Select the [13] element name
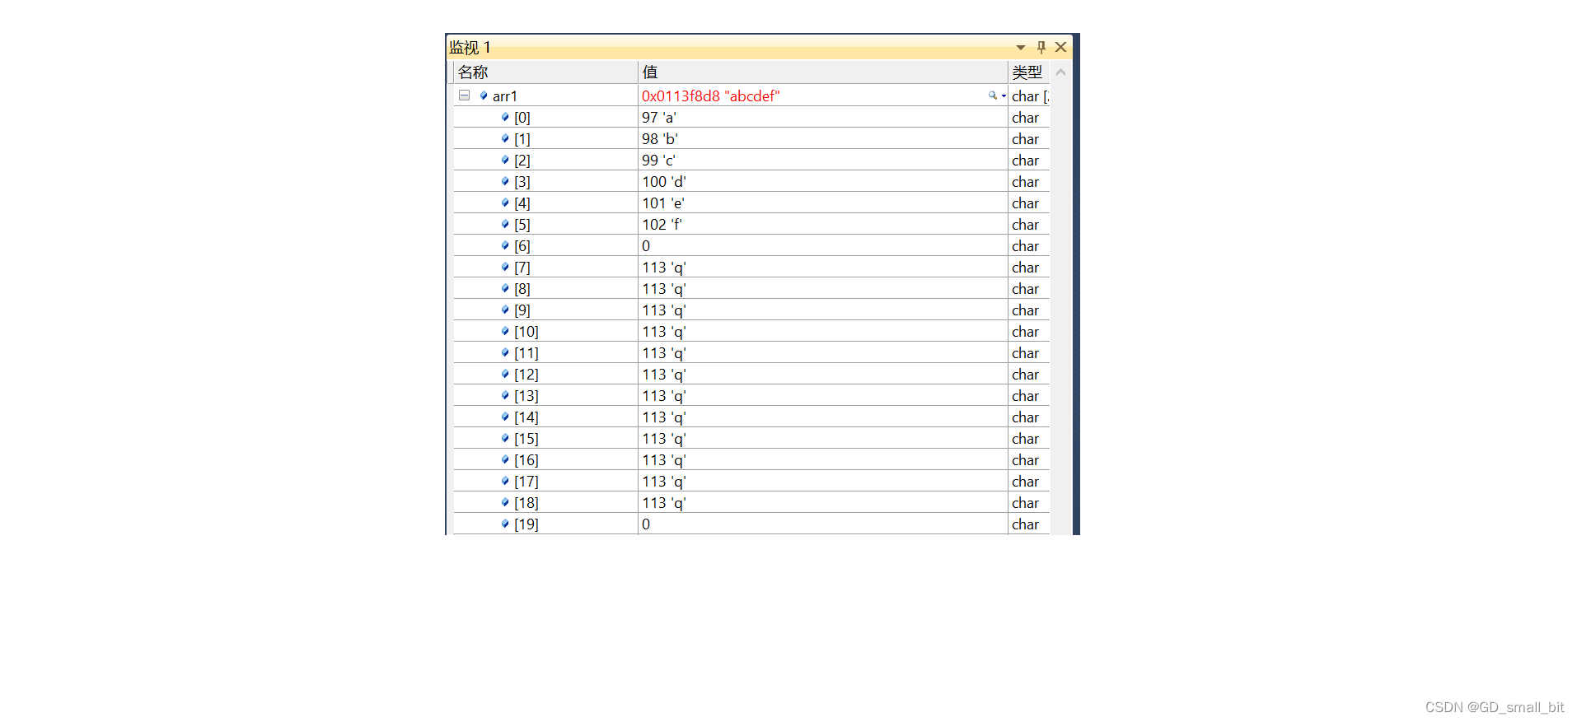The height and width of the screenshot is (722, 1577). pyautogui.click(x=526, y=396)
